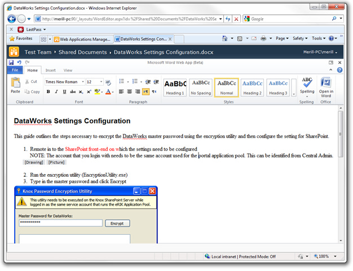Apply No Spacing style
This screenshot has width=353, height=271.
coord(201,88)
